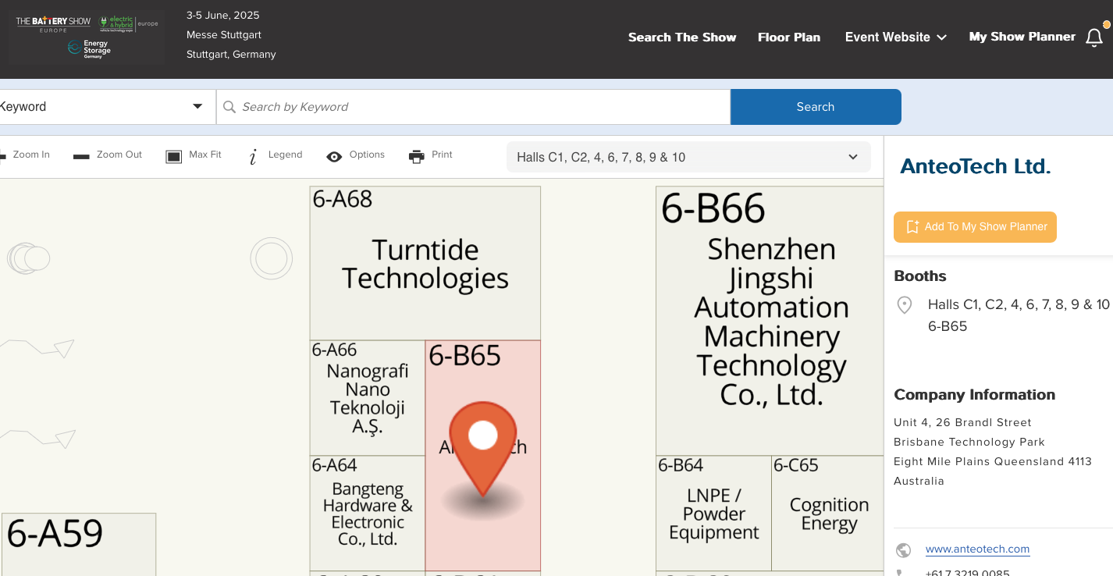Screen dimensions: 1113x576
Task: Select Cognition Energy booth 6-C65
Action: coord(829,514)
